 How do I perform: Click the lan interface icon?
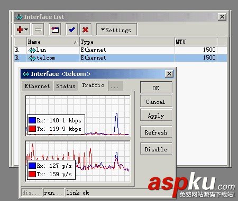point(32,50)
